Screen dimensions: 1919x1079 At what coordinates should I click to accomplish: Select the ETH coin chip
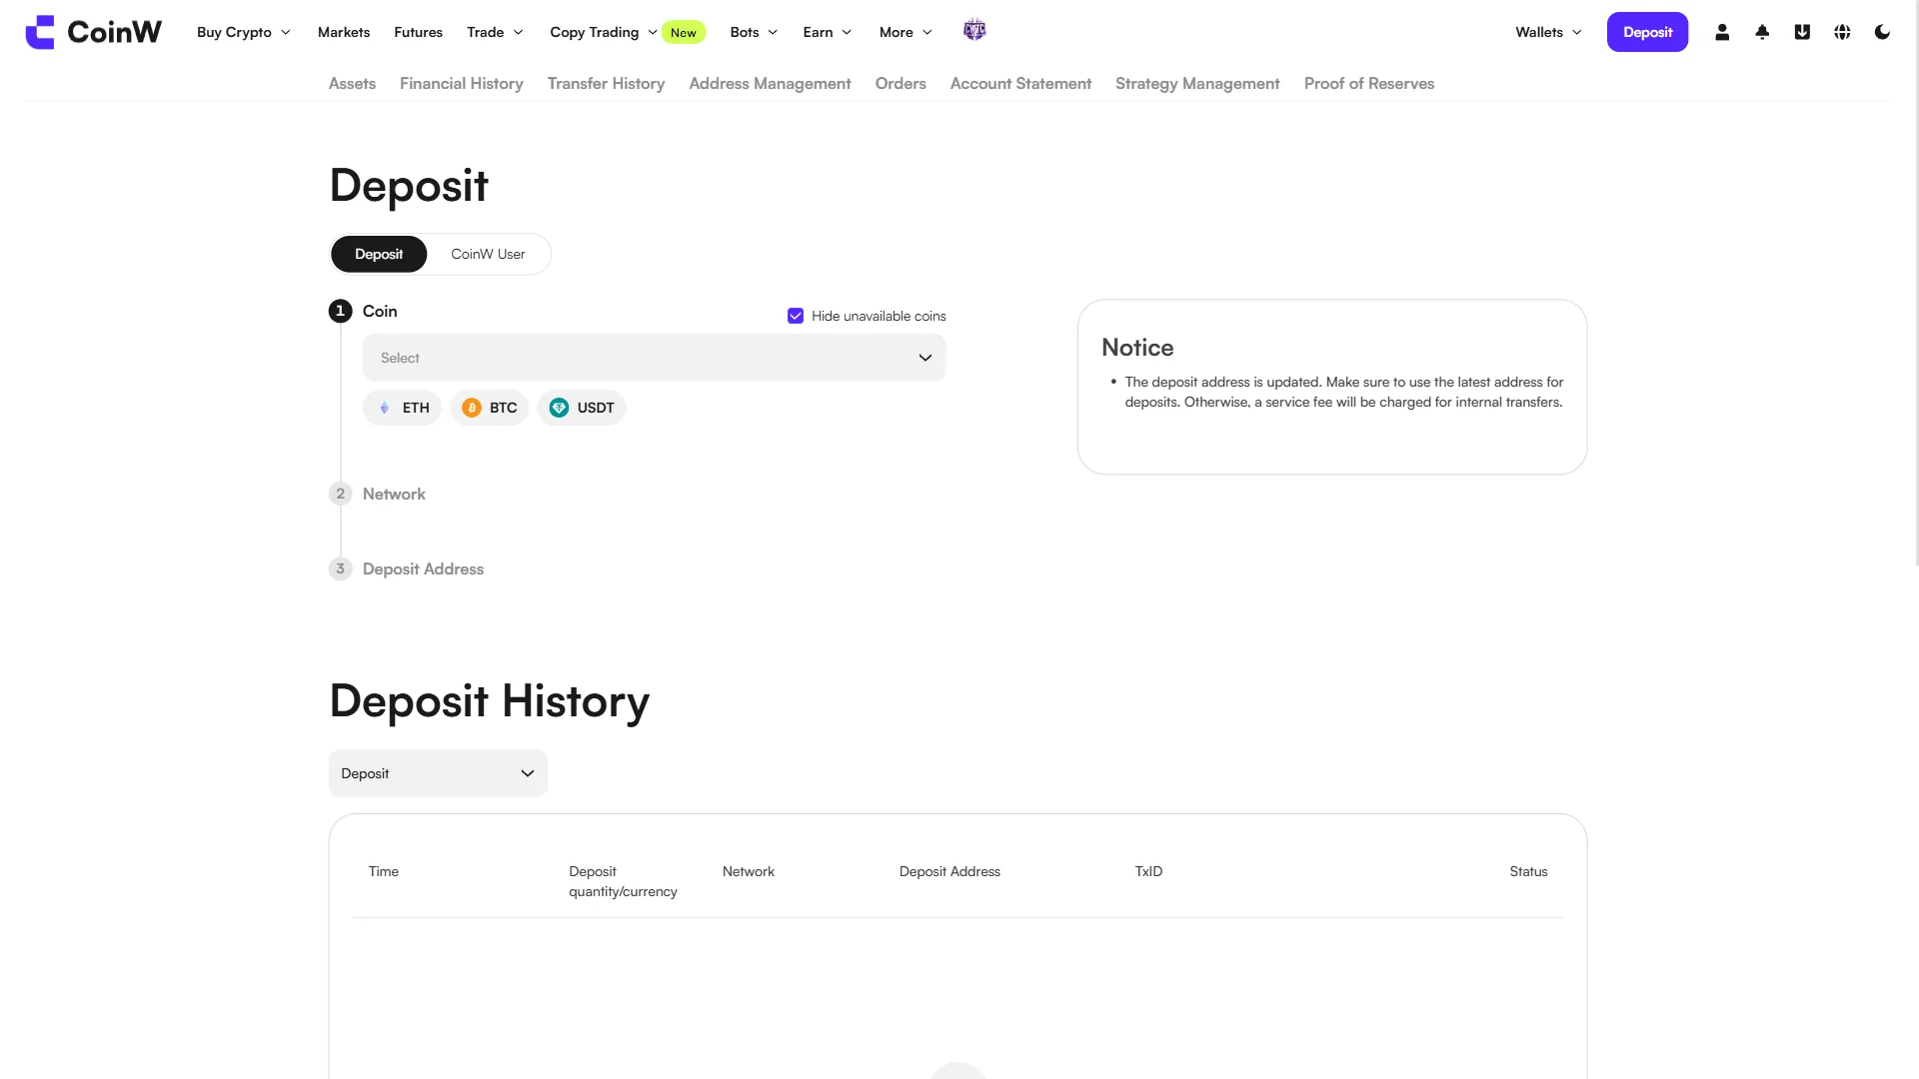pyautogui.click(x=402, y=408)
